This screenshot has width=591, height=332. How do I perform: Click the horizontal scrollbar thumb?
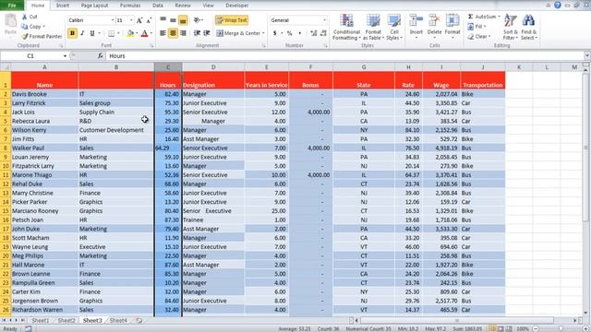pyautogui.click(x=457, y=320)
